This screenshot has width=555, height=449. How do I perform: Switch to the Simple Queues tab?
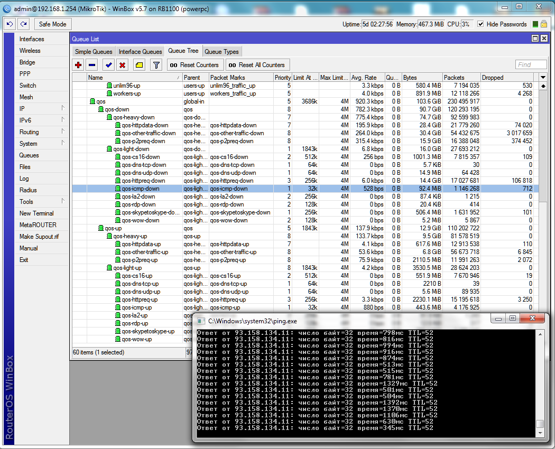tap(94, 51)
